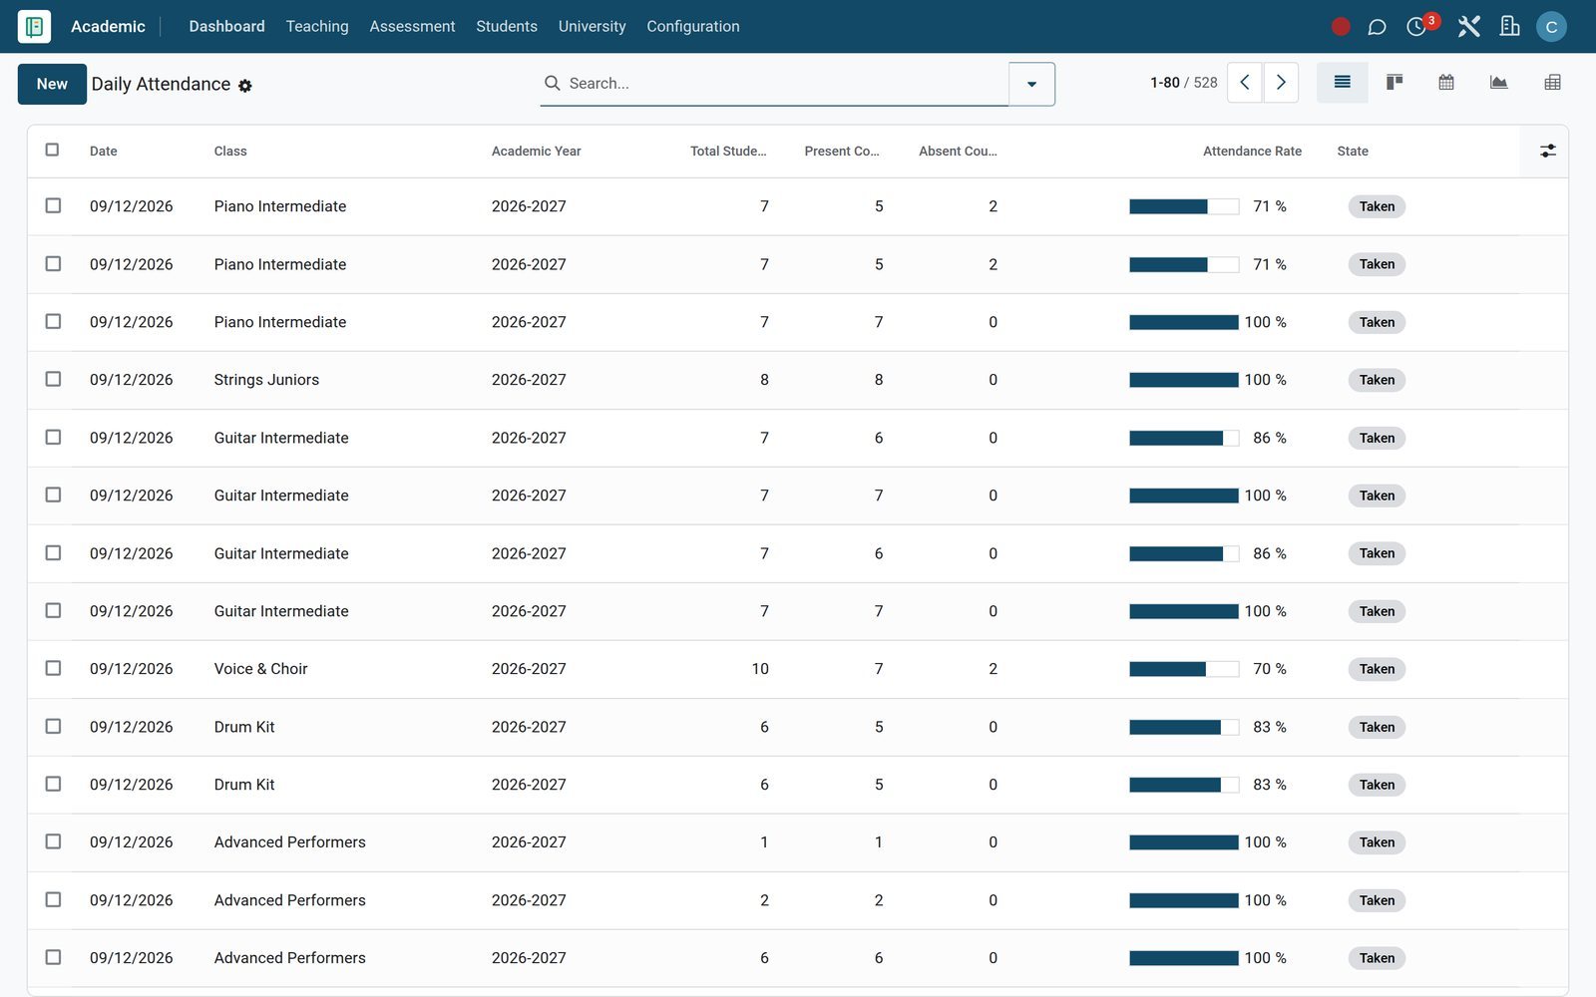The width and height of the screenshot is (1596, 997).
Task: Open the Students menu
Action: pyautogui.click(x=507, y=27)
